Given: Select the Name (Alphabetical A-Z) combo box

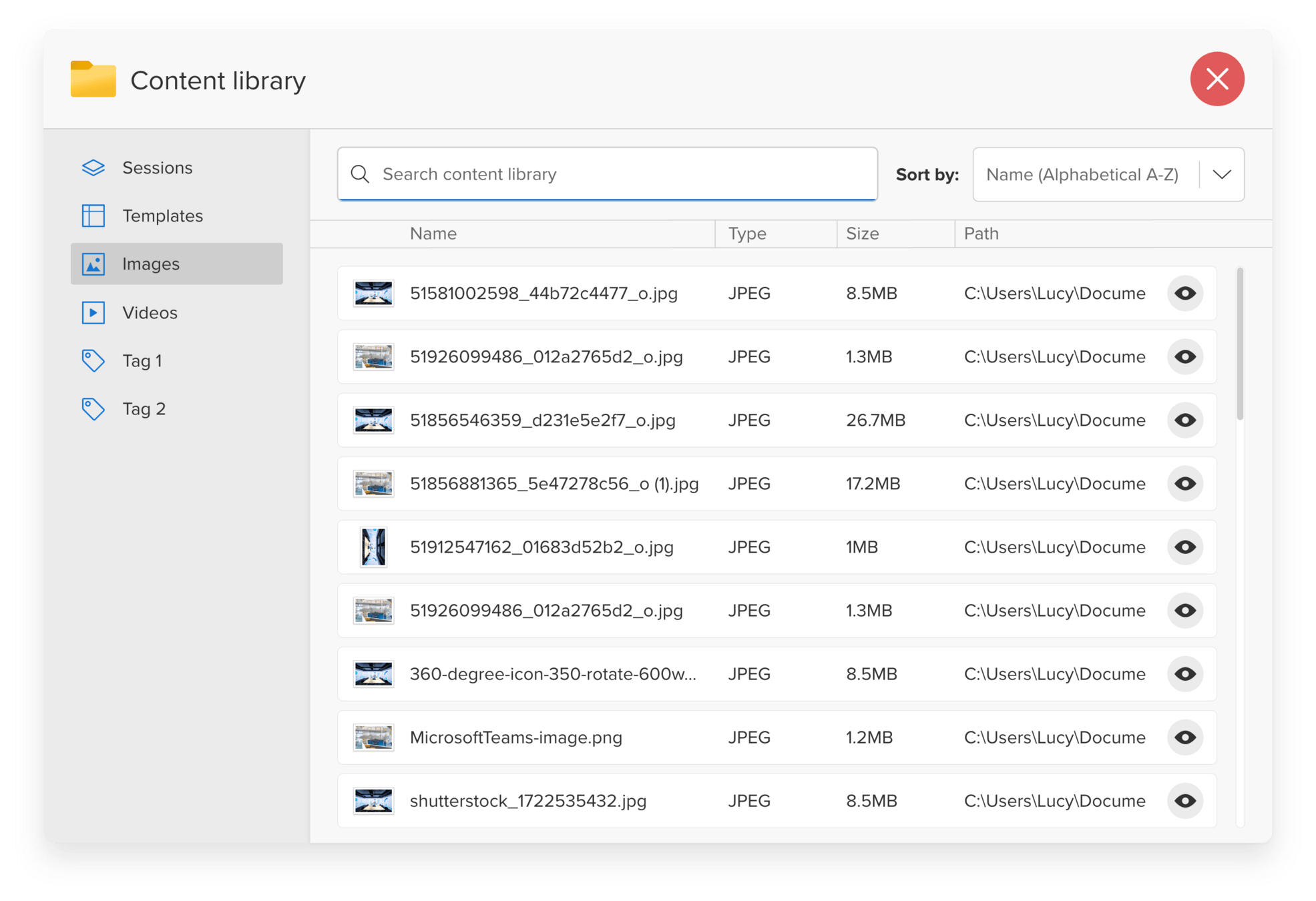Looking at the screenshot, I should click(x=1082, y=175).
